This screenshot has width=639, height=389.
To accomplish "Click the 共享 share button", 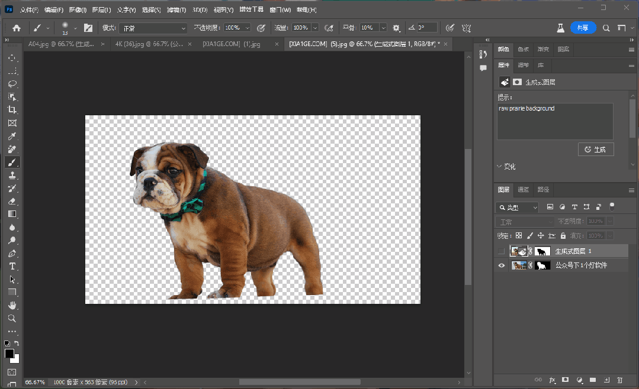I will click(583, 28).
